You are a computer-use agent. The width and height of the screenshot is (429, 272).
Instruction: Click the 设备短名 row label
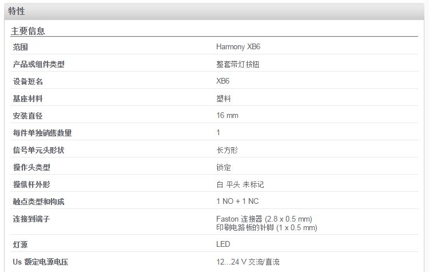pos(27,81)
